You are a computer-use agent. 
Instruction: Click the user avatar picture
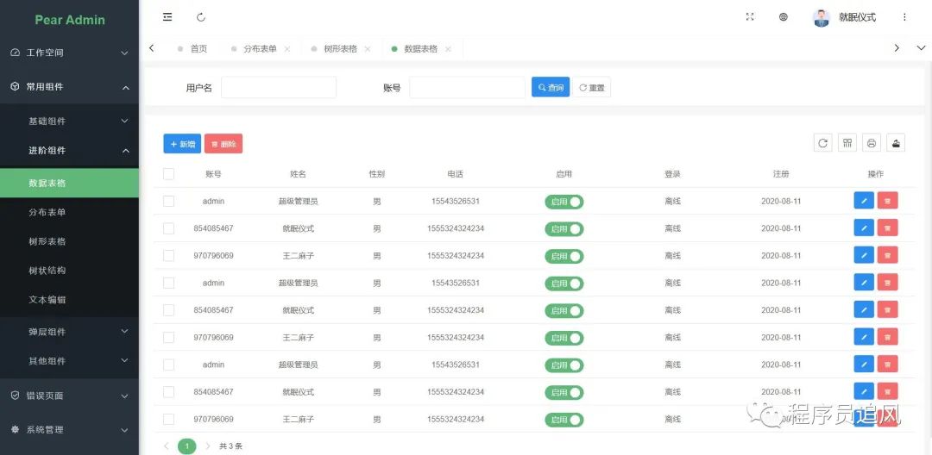[x=822, y=18]
